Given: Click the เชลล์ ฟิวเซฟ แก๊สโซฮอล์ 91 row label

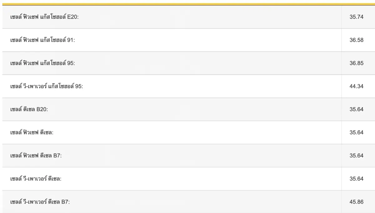Looking at the screenshot, I should [x=42, y=40].
